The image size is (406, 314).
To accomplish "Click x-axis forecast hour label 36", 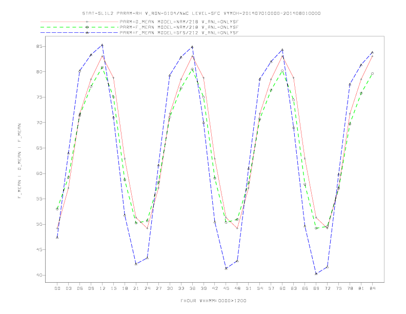I will point(192,288).
